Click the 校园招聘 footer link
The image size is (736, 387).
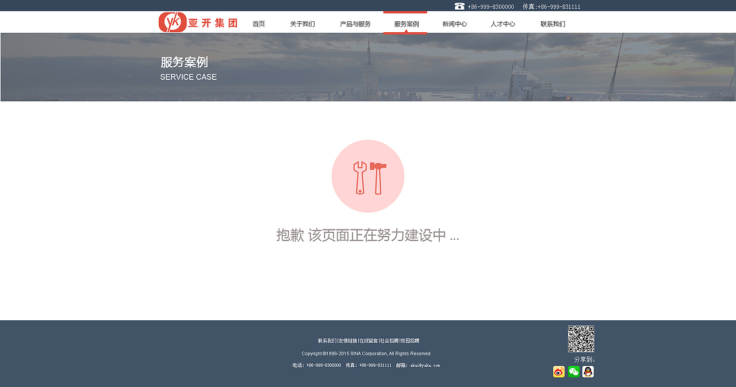point(411,340)
